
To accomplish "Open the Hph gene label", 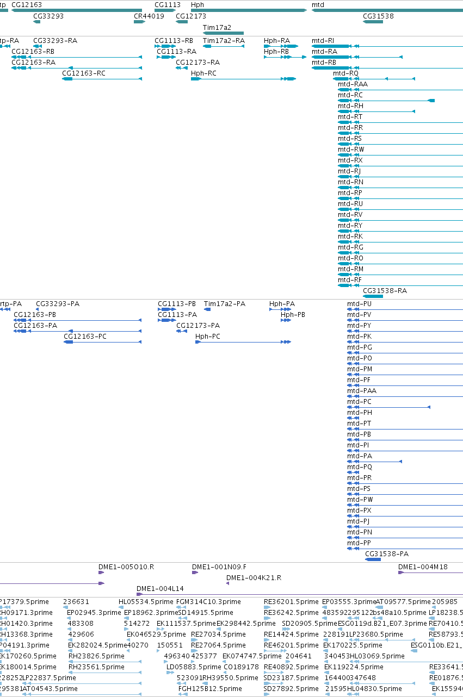I will tap(197, 5).
